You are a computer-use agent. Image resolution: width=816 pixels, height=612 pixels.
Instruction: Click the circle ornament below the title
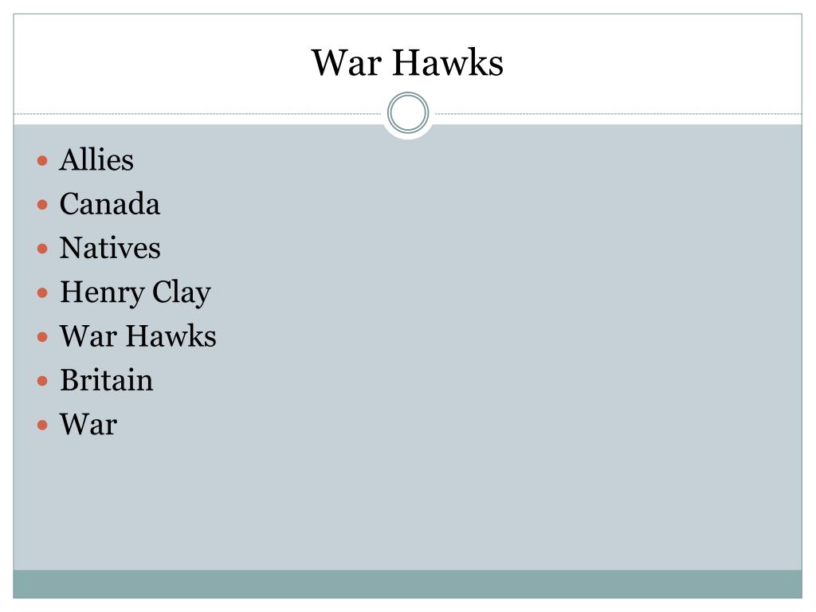point(408,113)
